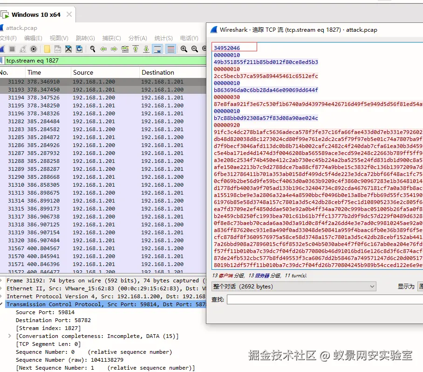The height and width of the screenshot is (372, 423).
Task: Expand the Internet Protocol Version 4 row
Action: pos(1,296)
